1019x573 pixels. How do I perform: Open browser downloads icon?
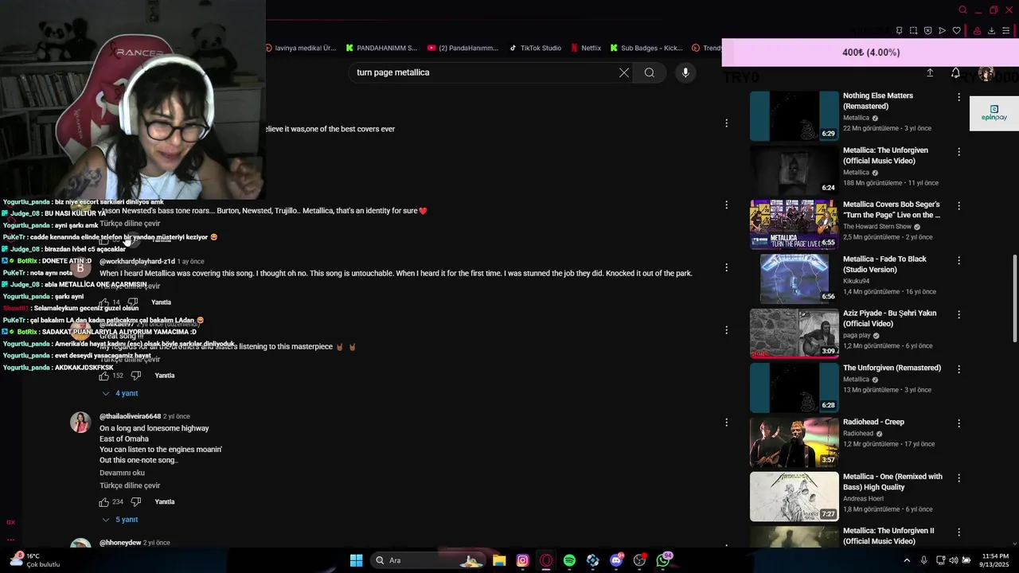click(991, 30)
